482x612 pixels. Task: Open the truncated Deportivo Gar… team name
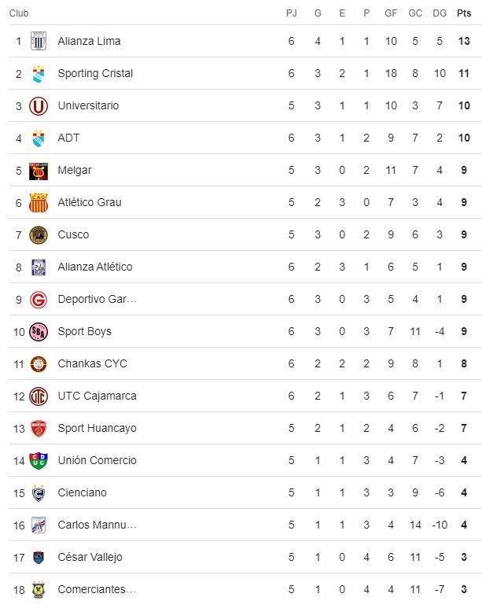(97, 299)
